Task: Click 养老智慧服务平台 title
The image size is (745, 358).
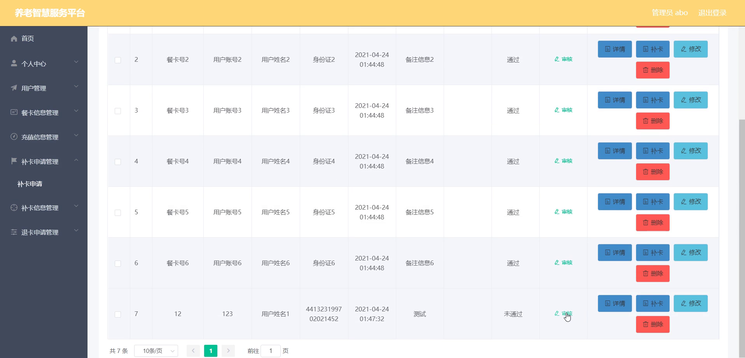Action: [50, 13]
